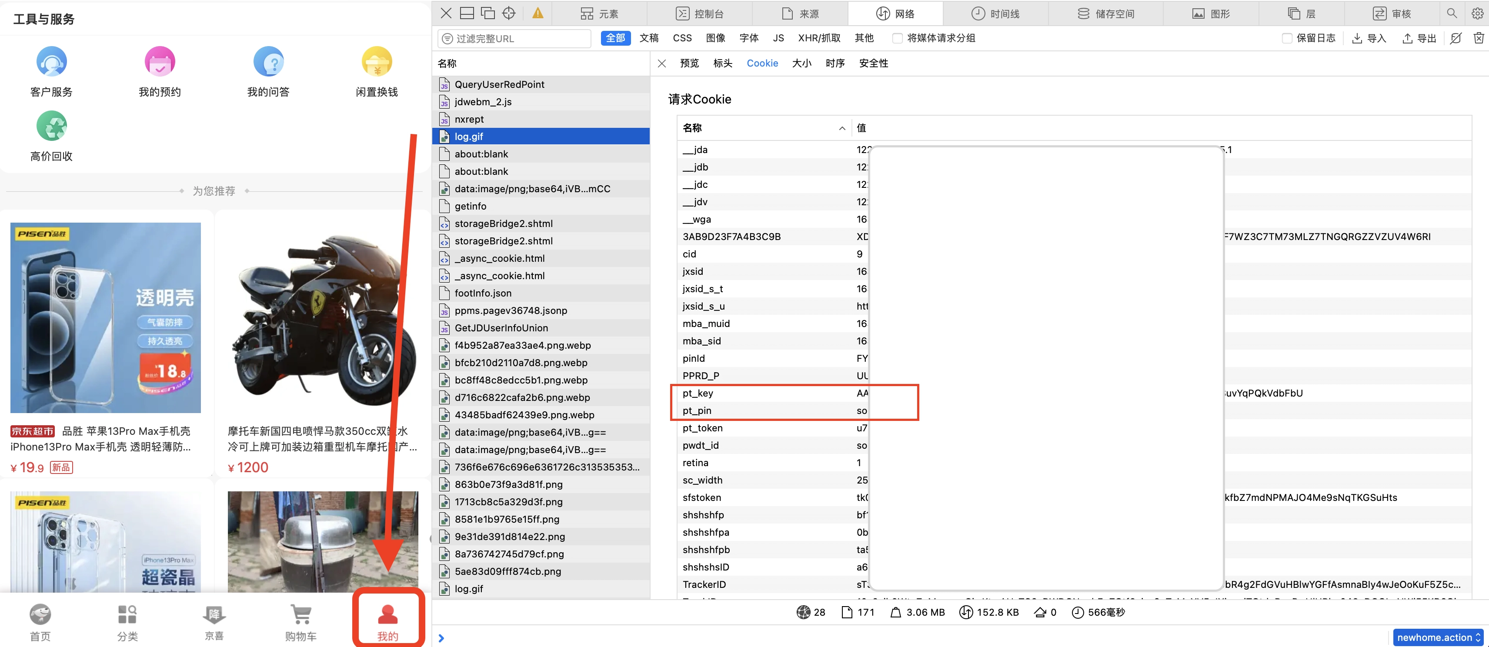
Task: Click the inspector search magnifier icon
Action: point(1452,13)
